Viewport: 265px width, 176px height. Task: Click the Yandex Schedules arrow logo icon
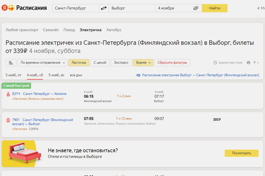(x=11, y=8)
